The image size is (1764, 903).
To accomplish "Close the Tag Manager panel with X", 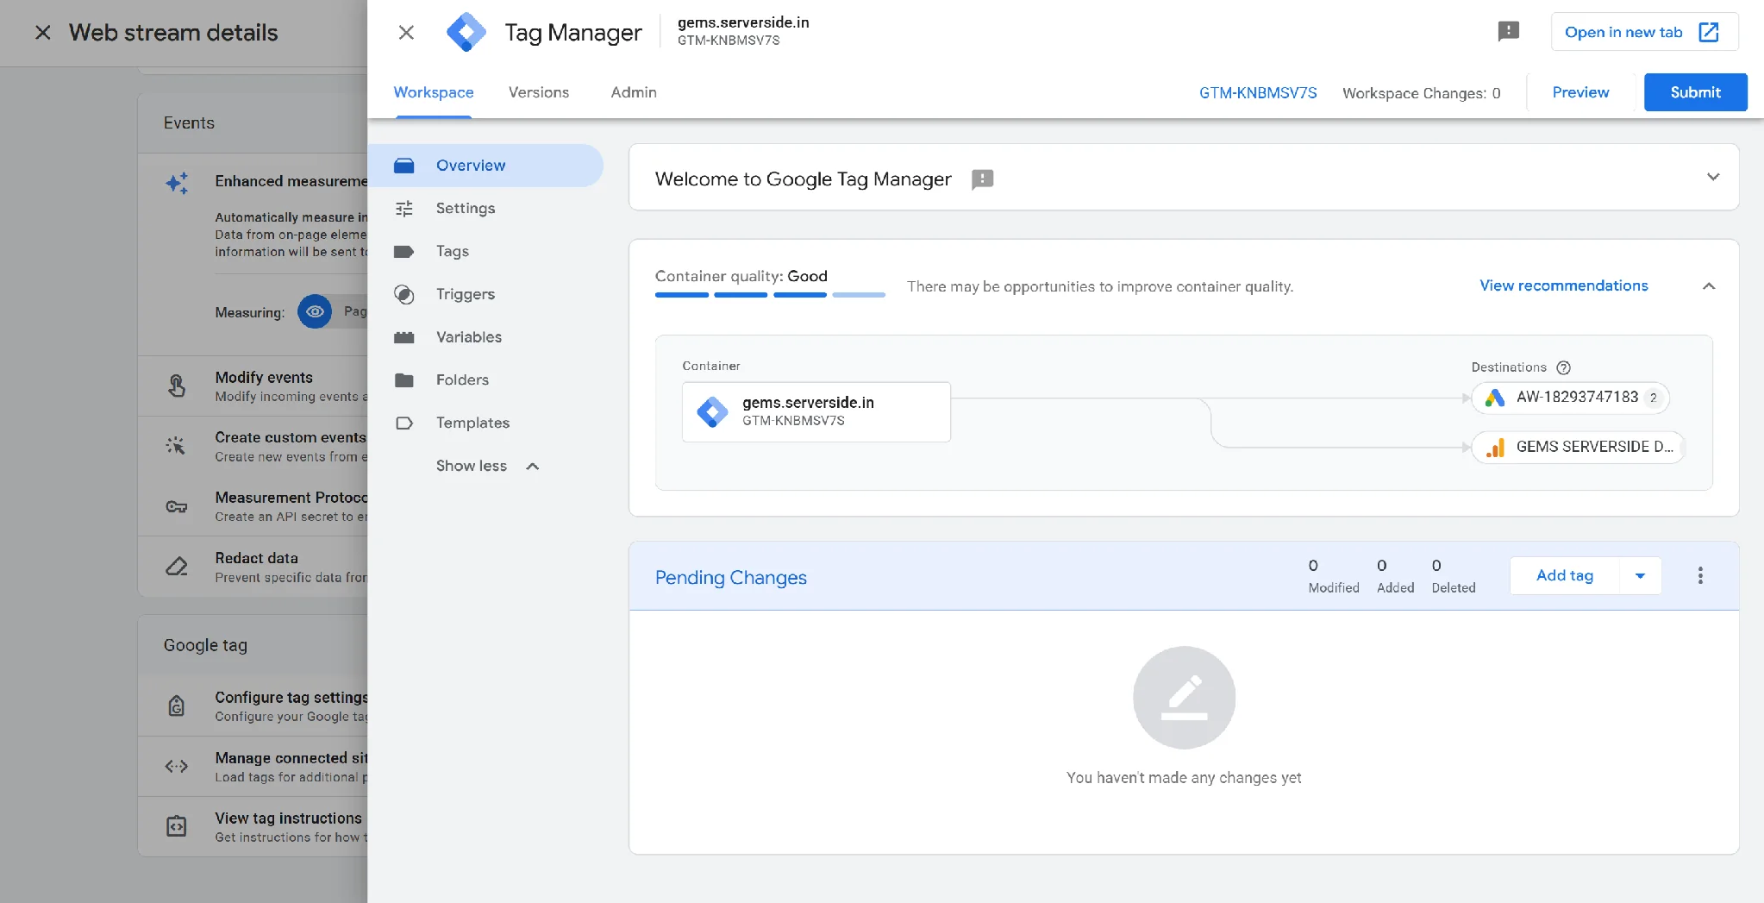I will point(406,33).
